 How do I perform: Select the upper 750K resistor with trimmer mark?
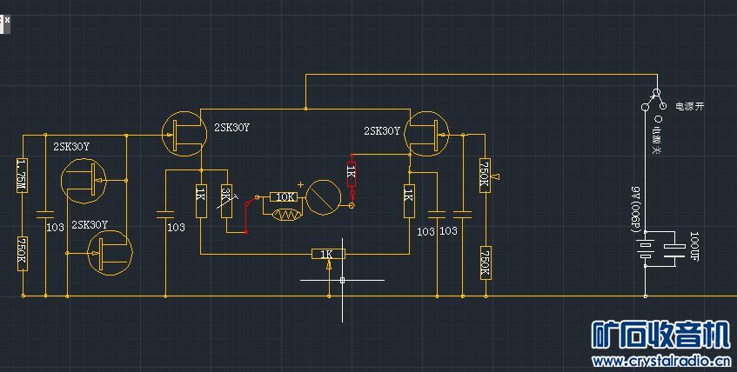coord(486,176)
